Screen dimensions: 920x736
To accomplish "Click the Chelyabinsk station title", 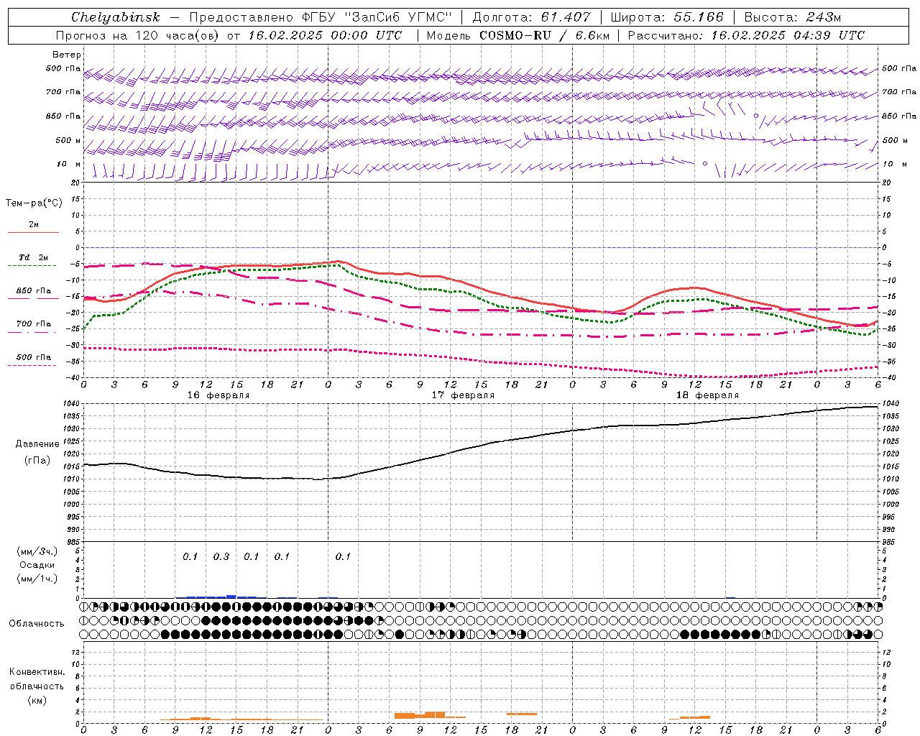I will 116,17.
